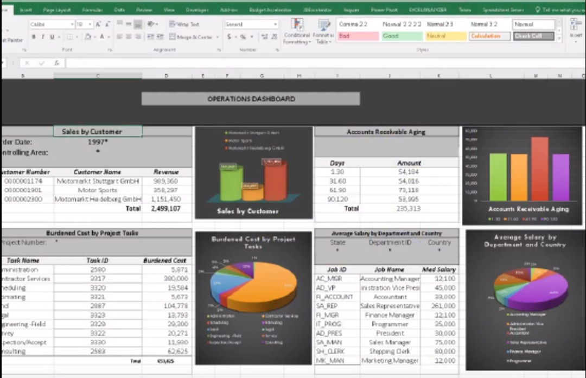Apply the Calculation cell style
The width and height of the screenshot is (586, 378).
[489, 36]
